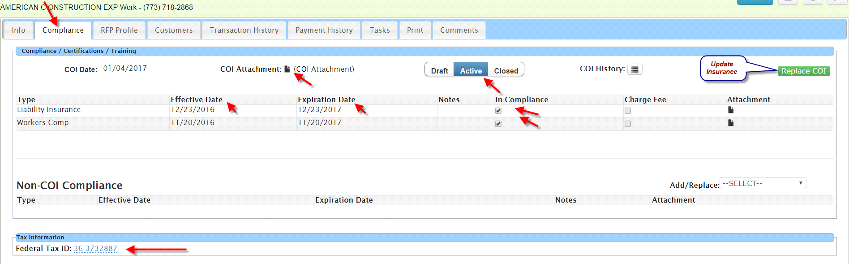
Task: Switch to the Comments tab
Action: click(x=459, y=30)
